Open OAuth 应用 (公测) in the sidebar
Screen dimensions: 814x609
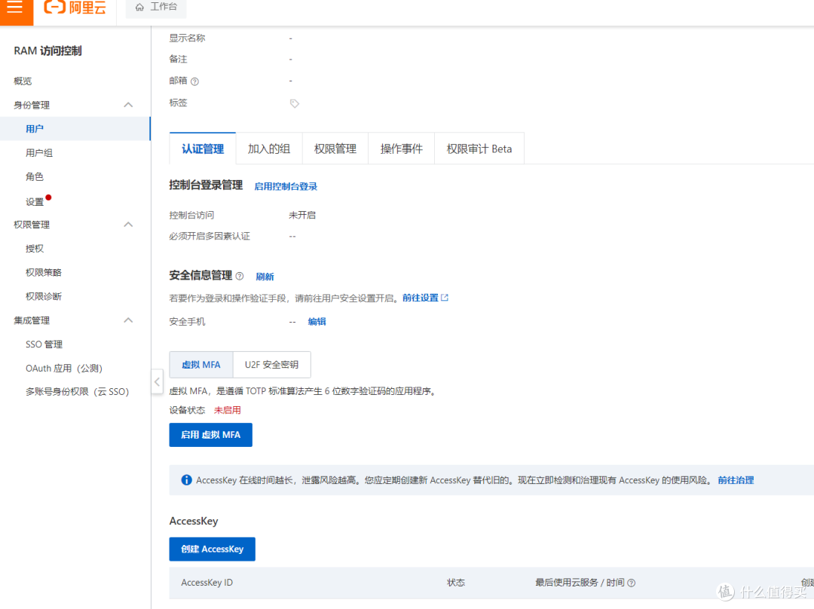64,368
